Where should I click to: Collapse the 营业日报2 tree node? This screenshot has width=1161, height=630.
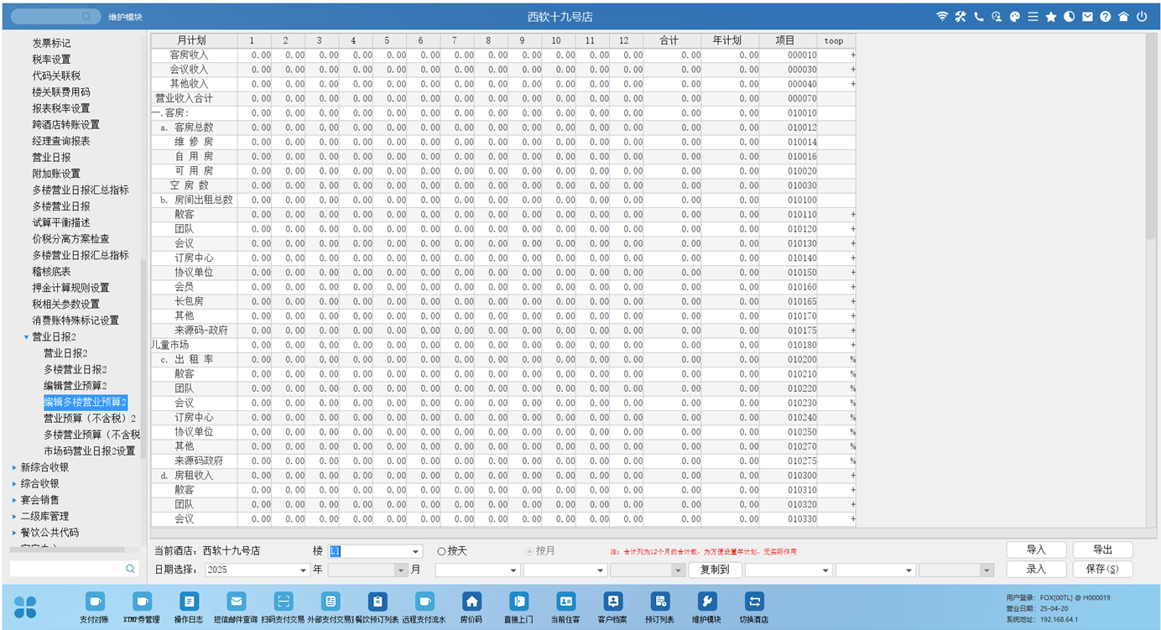[27, 337]
